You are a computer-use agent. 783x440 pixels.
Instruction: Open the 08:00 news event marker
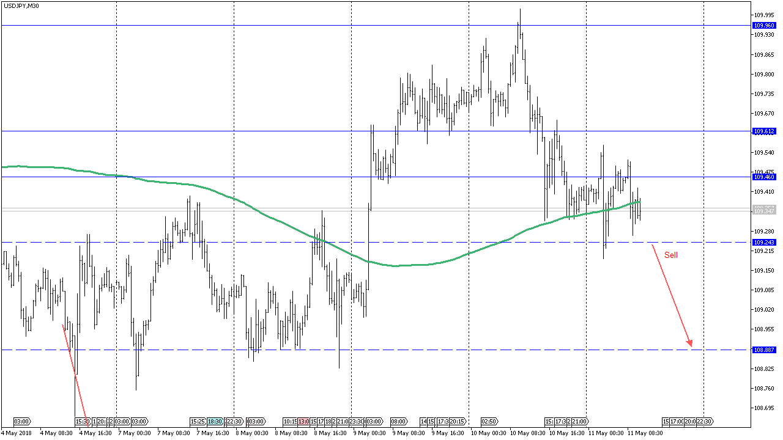point(399,422)
